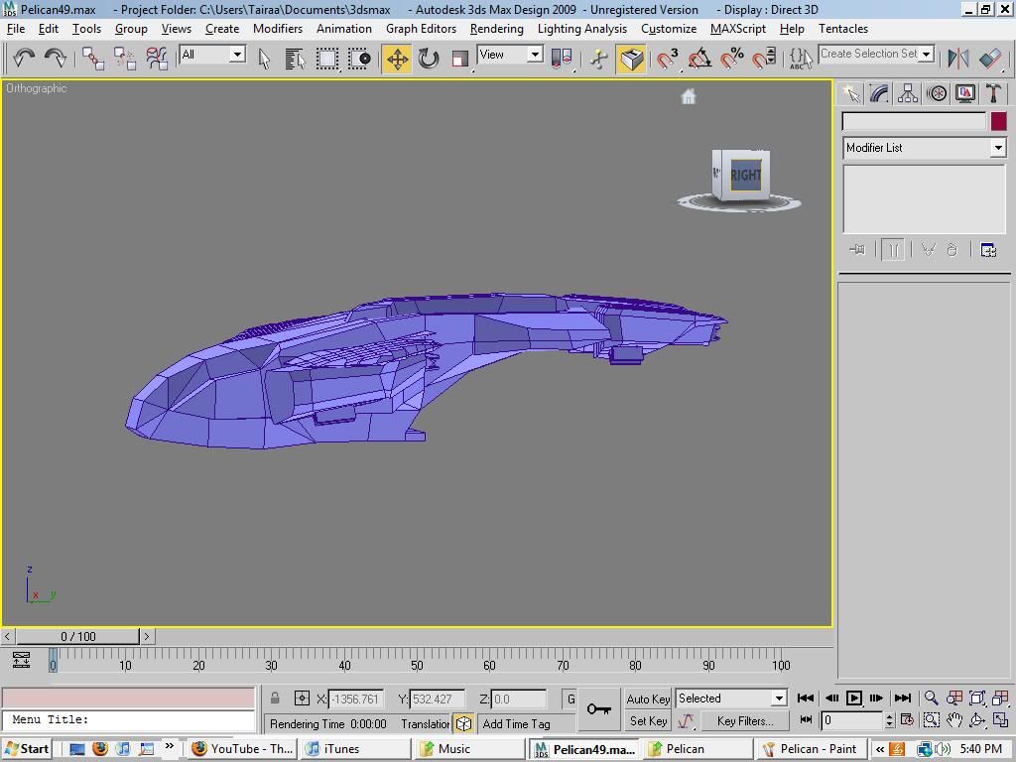
Task: Open the Tentacles menu
Action: (x=843, y=29)
